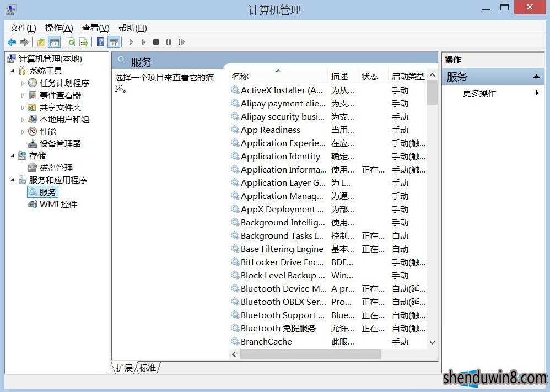The height and width of the screenshot is (392, 550).
Task: Select WMI 控件 in the tree
Action: (58, 205)
